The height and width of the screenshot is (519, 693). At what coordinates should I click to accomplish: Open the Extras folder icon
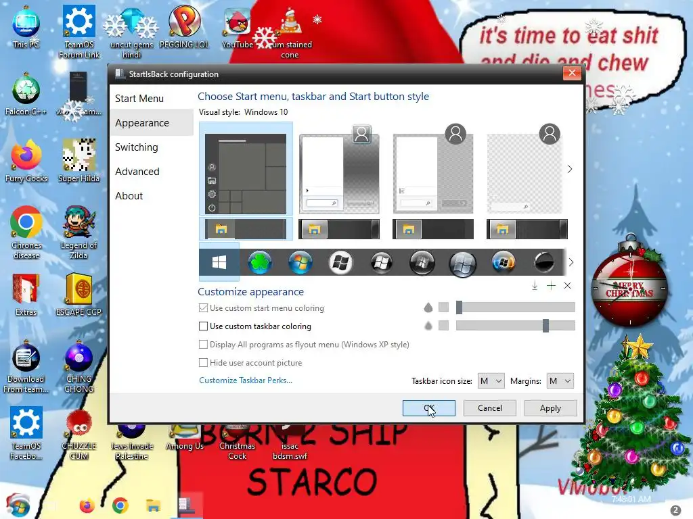point(26,295)
